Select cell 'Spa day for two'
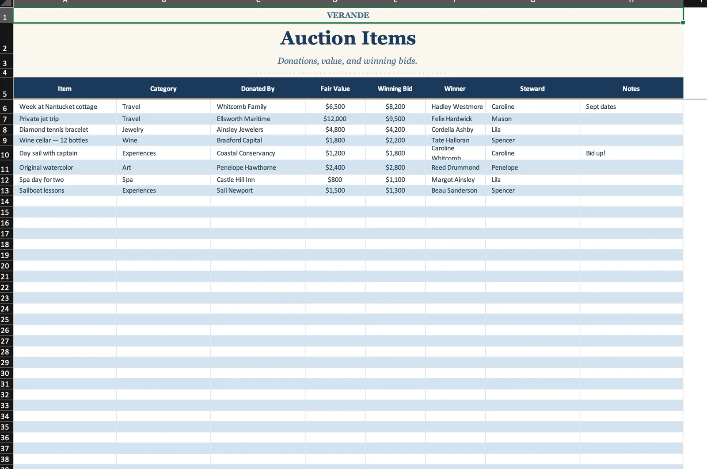Screen dimensions: 707x469 [65, 179]
